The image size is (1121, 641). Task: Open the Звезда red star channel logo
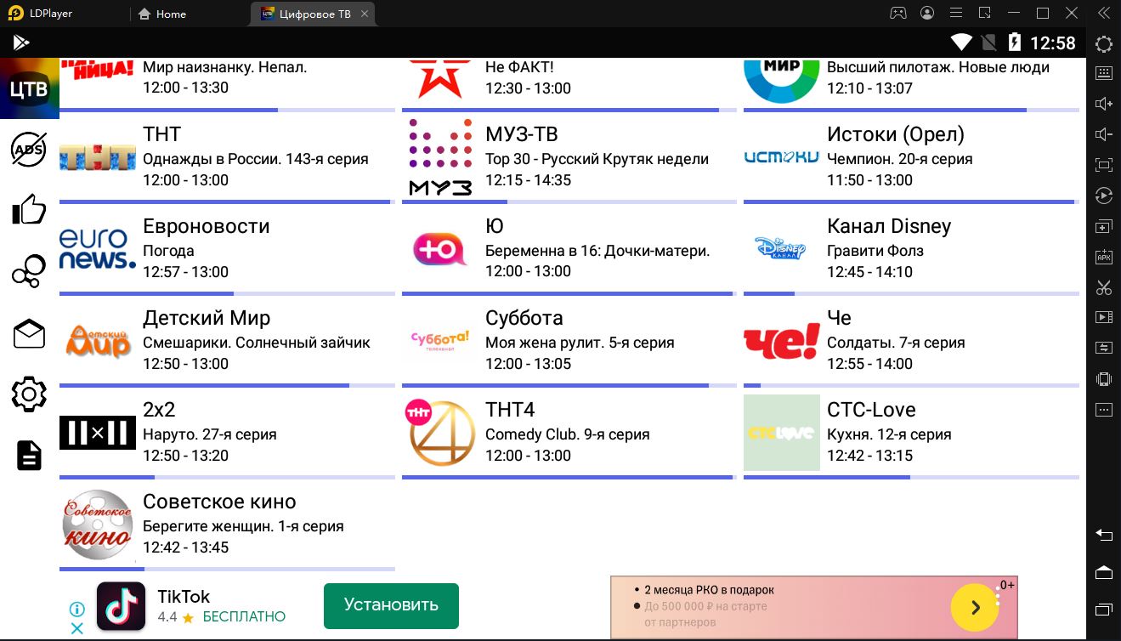[x=440, y=77]
